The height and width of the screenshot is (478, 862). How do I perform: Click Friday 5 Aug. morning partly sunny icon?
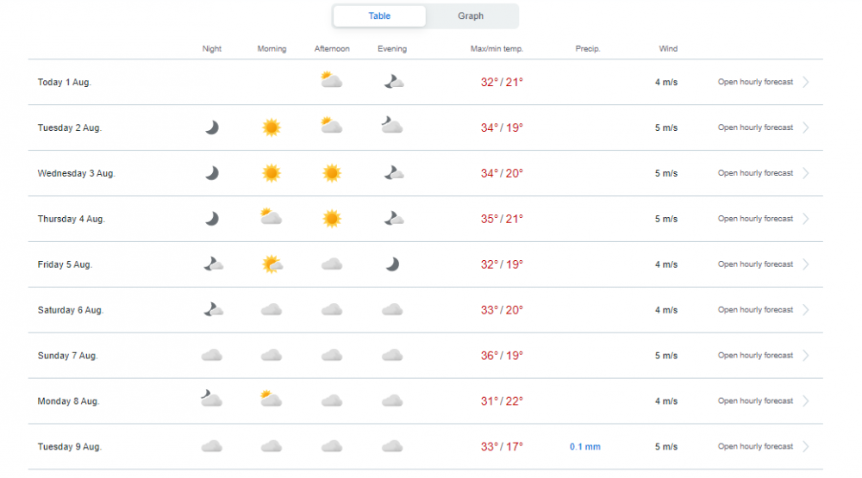coord(272,264)
